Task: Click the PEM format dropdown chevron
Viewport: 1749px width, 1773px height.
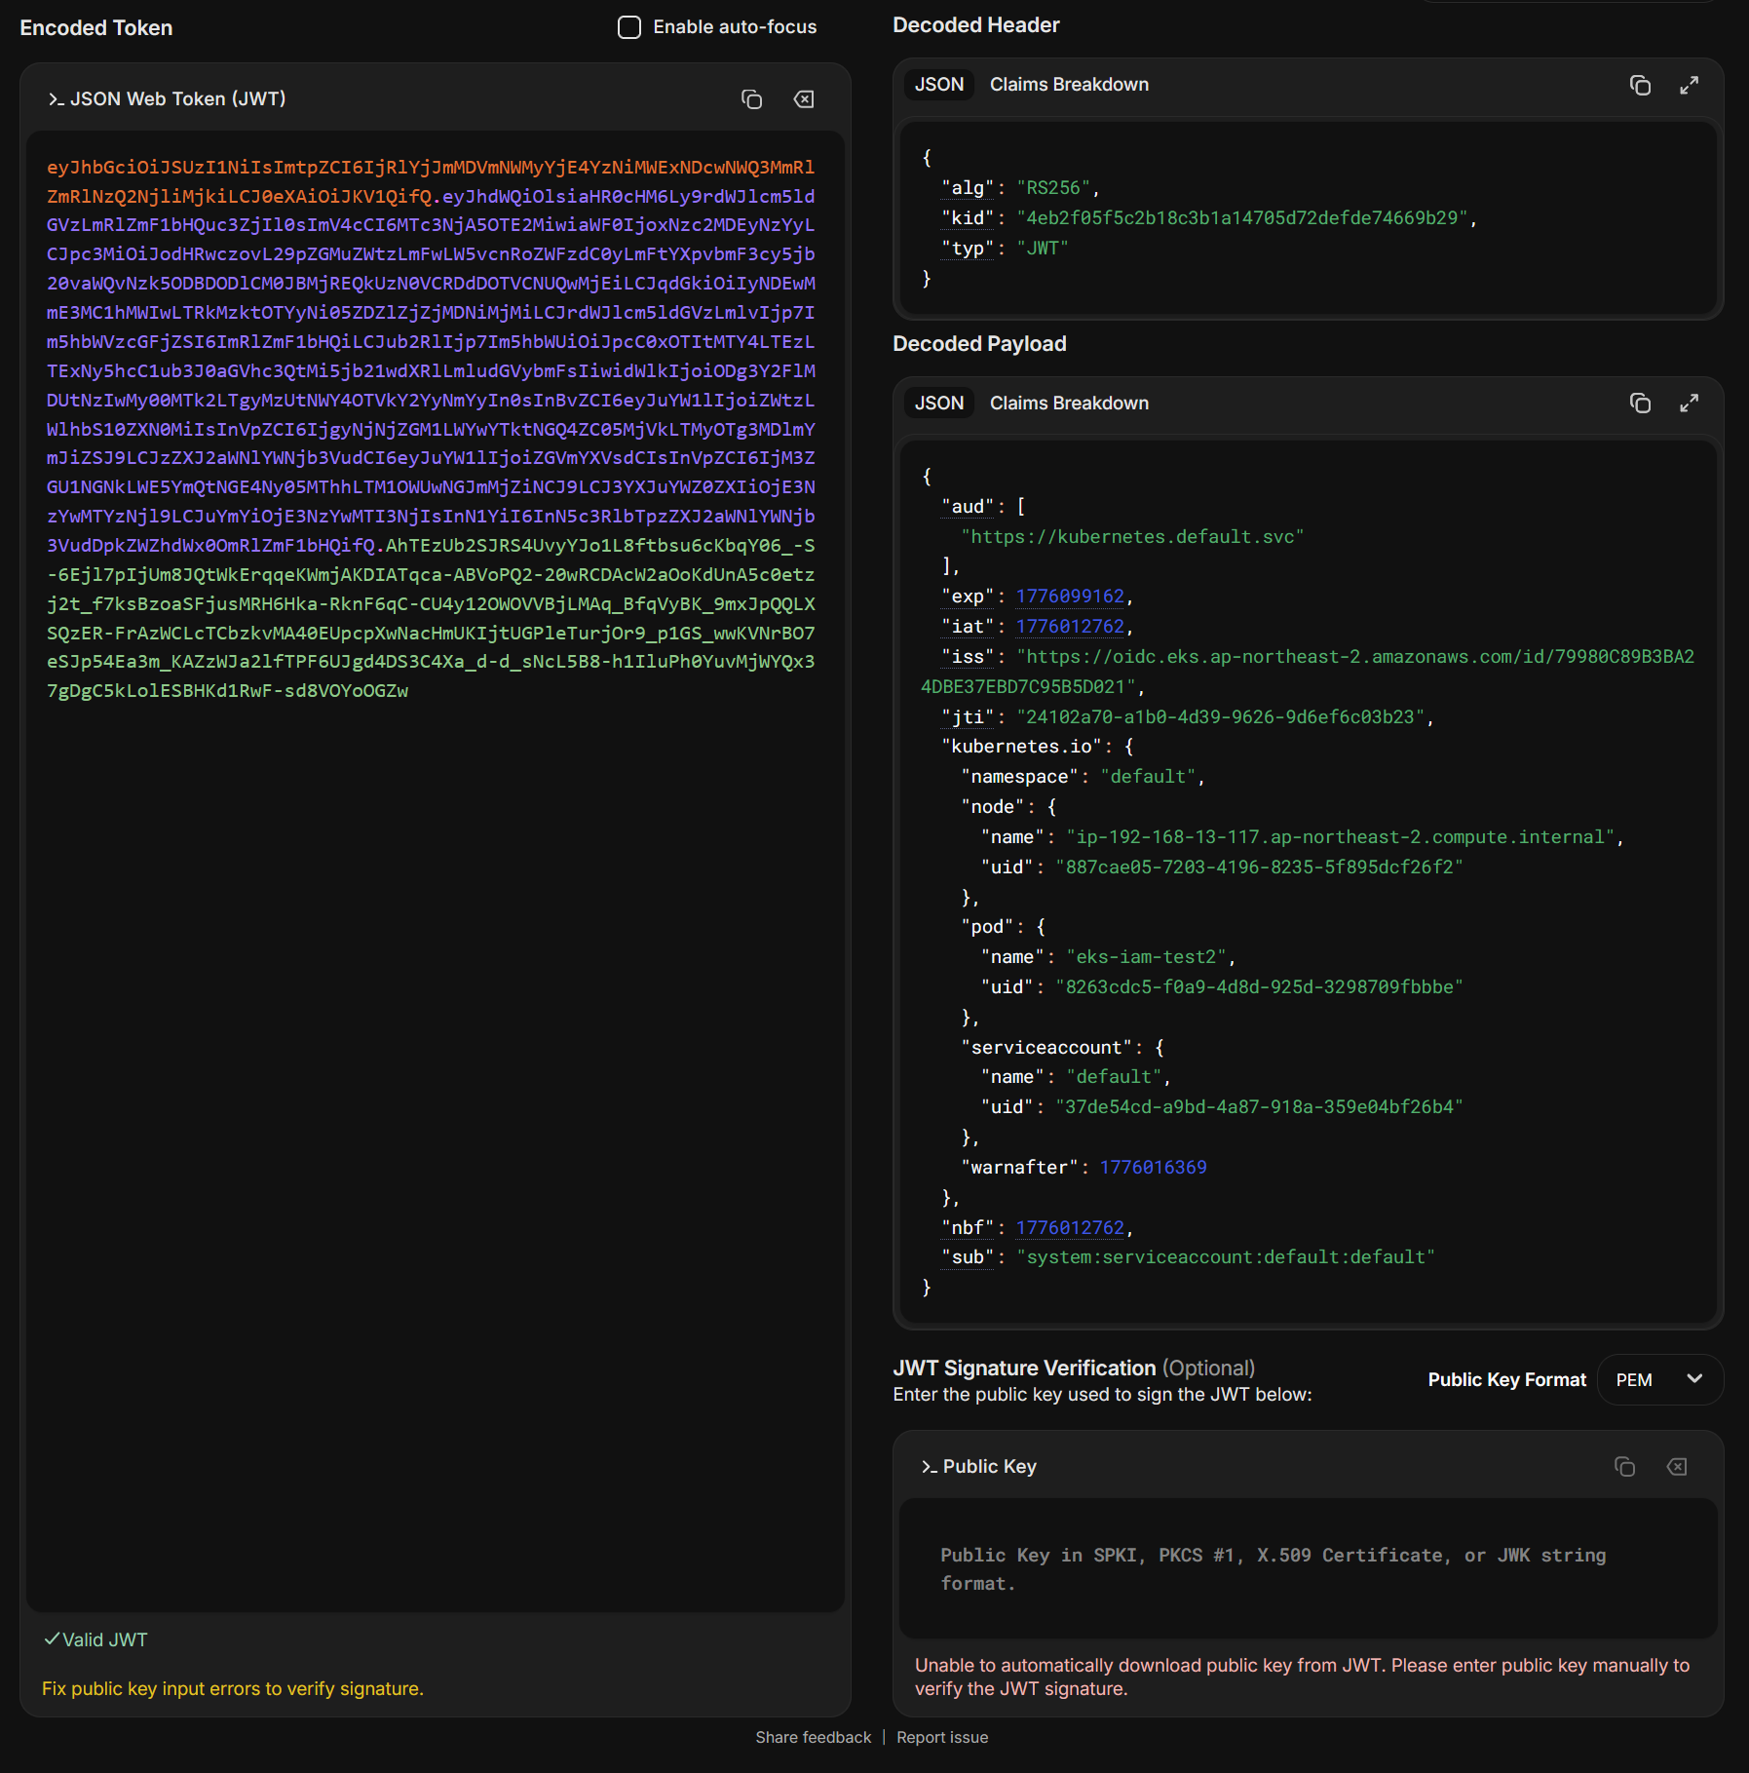Action: [1694, 1379]
